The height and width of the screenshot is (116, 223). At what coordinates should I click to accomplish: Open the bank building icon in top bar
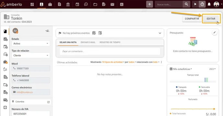tap(68, 5)
